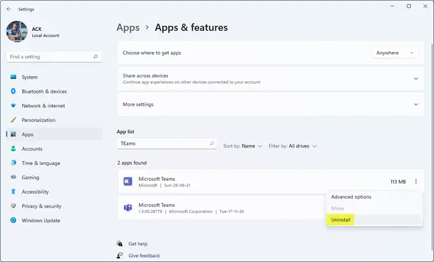434x262 pixels.
Task: Open Accounts category
Action: [x=55, y=149]
